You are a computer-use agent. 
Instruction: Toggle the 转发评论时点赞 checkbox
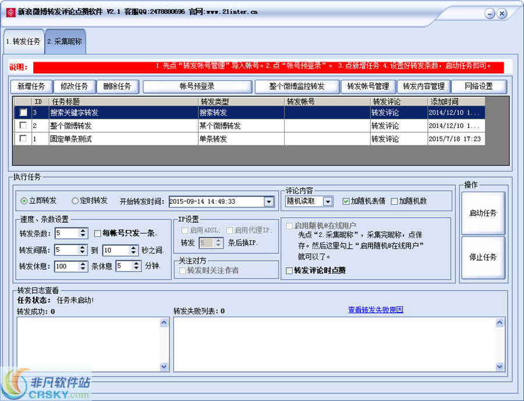[289, 271]
